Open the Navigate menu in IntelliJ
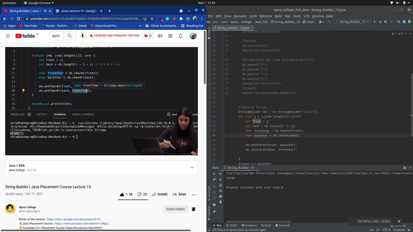 click(240, 16)
